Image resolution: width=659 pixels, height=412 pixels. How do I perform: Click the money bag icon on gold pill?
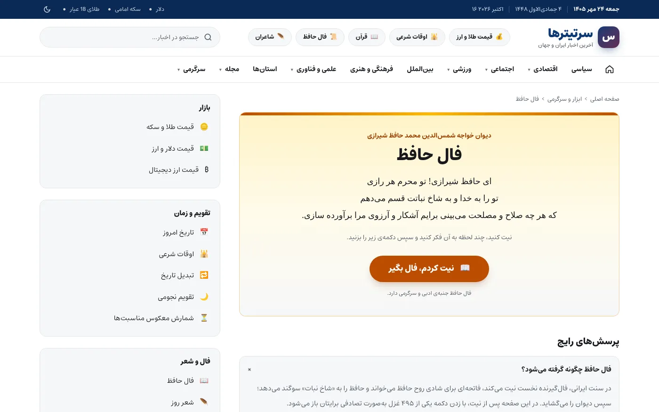499,37
